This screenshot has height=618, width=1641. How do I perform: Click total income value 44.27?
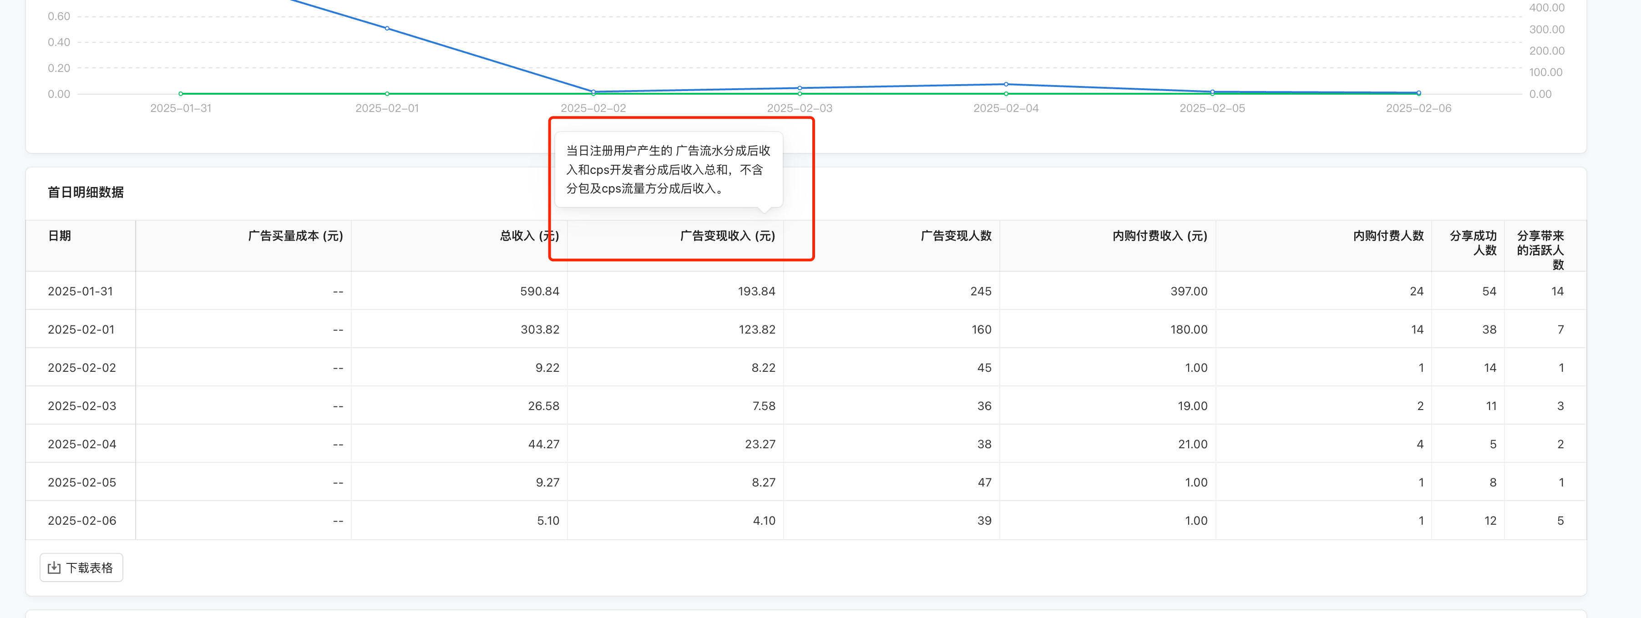(x=543, y=444)
